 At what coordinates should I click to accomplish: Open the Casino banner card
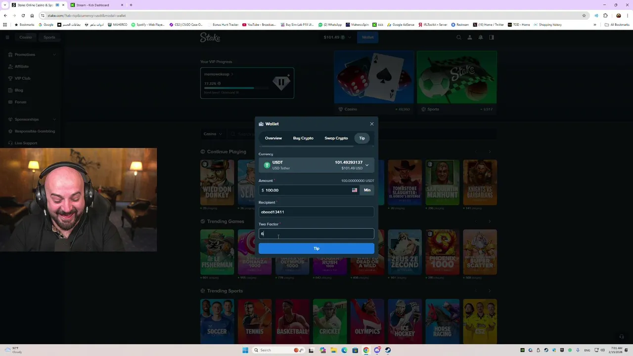click(374, 82)
